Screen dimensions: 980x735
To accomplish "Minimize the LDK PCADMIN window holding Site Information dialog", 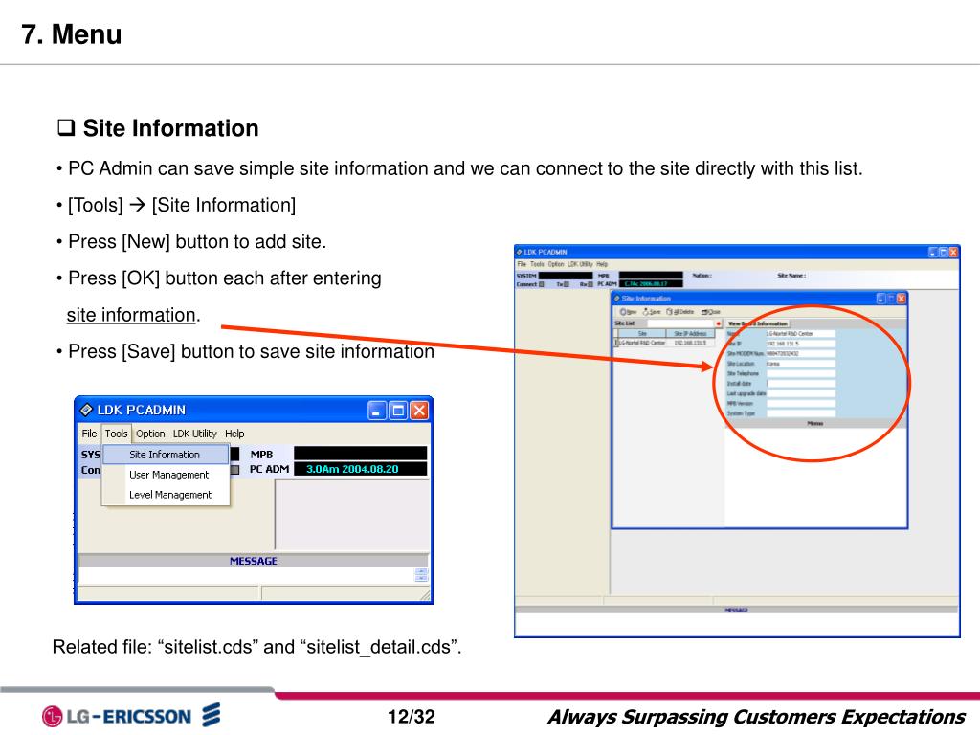I will [x=932, y=253].
